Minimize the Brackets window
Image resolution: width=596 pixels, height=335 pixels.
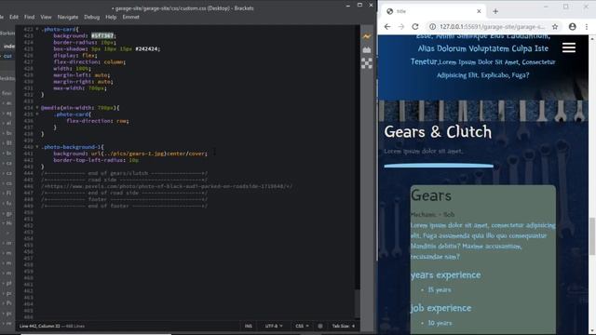347,6
